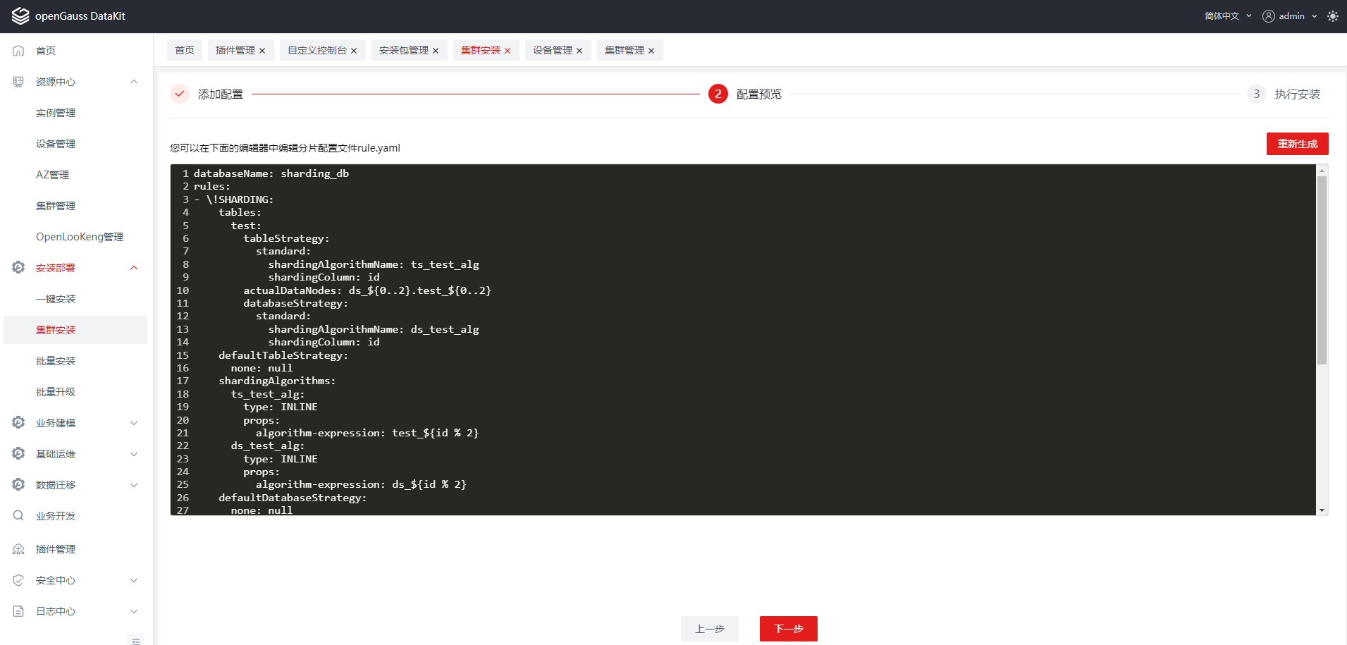Switch to the 安装包管理 tab
This screenshot has height=645, width=1347.
(403, 51)
